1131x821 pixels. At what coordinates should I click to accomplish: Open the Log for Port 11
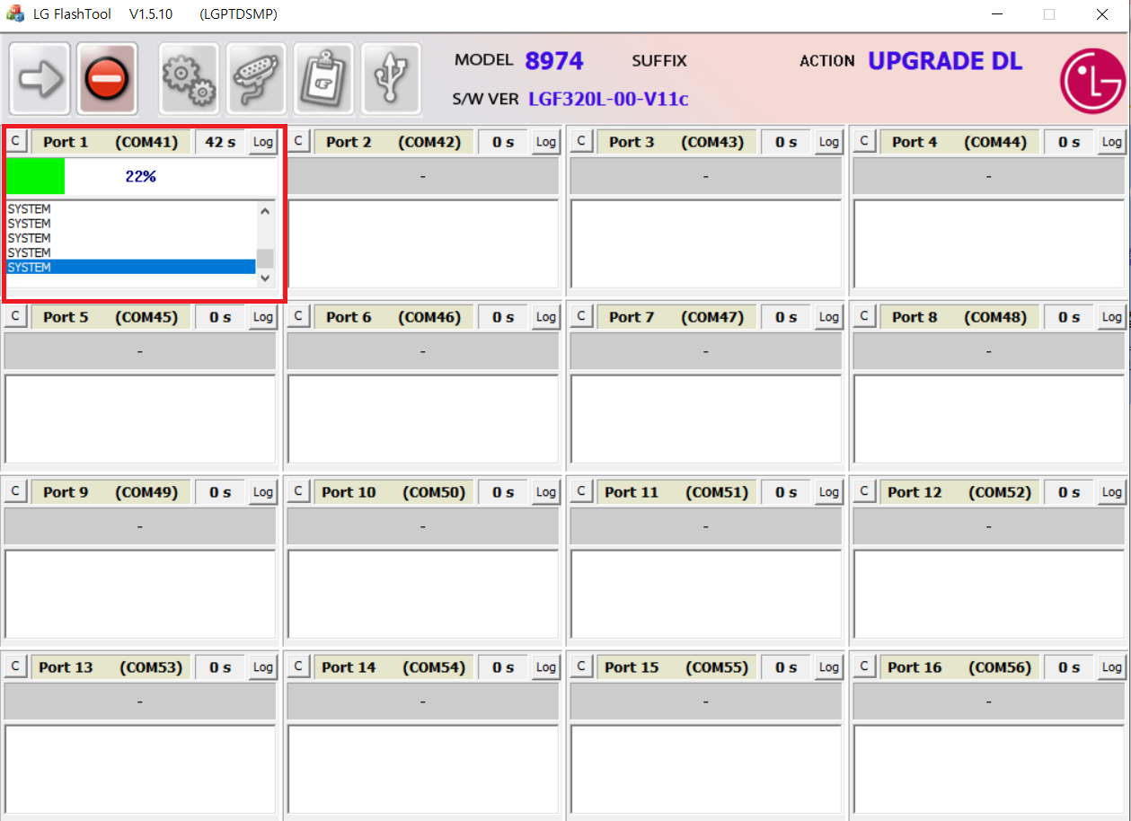[x=828, y=492]
